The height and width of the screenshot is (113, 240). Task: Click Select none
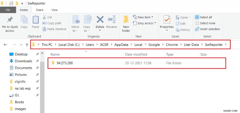click(x=205, y=23)
